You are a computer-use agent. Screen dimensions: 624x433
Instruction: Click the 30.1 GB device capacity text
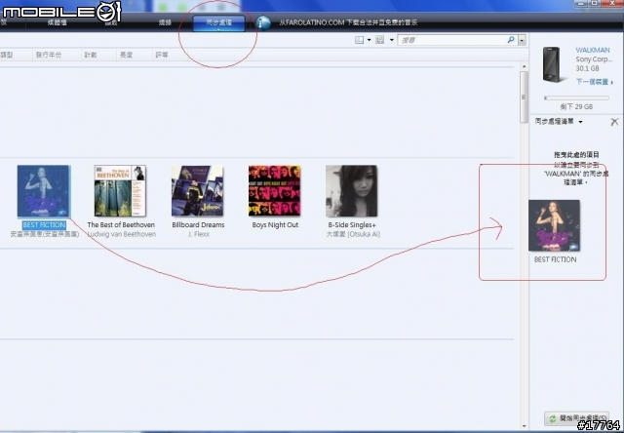(x=587, y=68)
